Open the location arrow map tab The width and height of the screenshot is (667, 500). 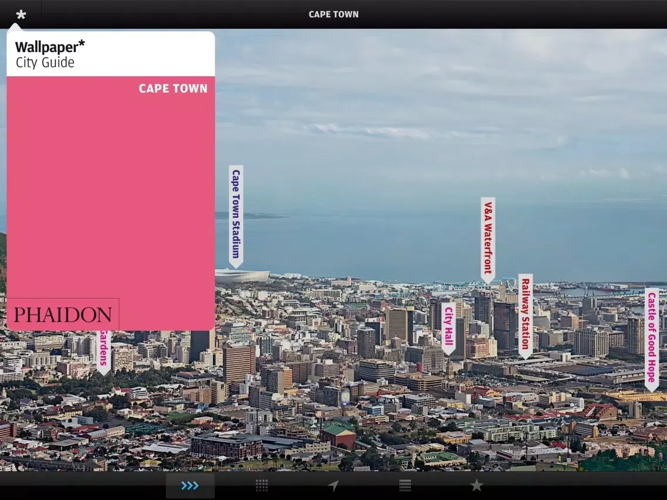(x=333, y=485)
